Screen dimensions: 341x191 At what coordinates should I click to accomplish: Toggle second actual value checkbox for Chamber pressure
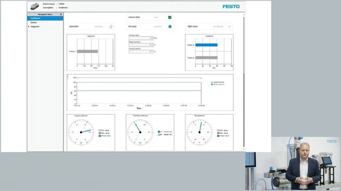tap(159, 134)
